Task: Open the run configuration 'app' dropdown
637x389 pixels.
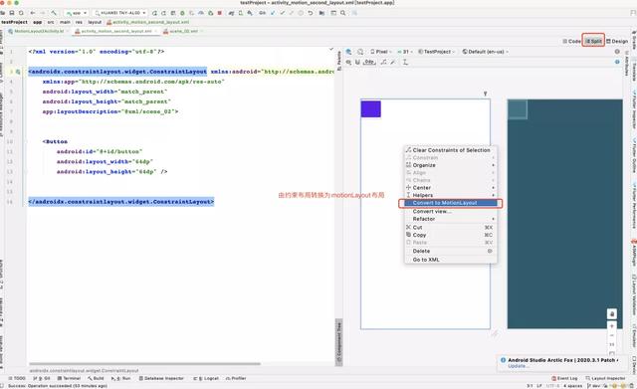Action: click(77, 13)
